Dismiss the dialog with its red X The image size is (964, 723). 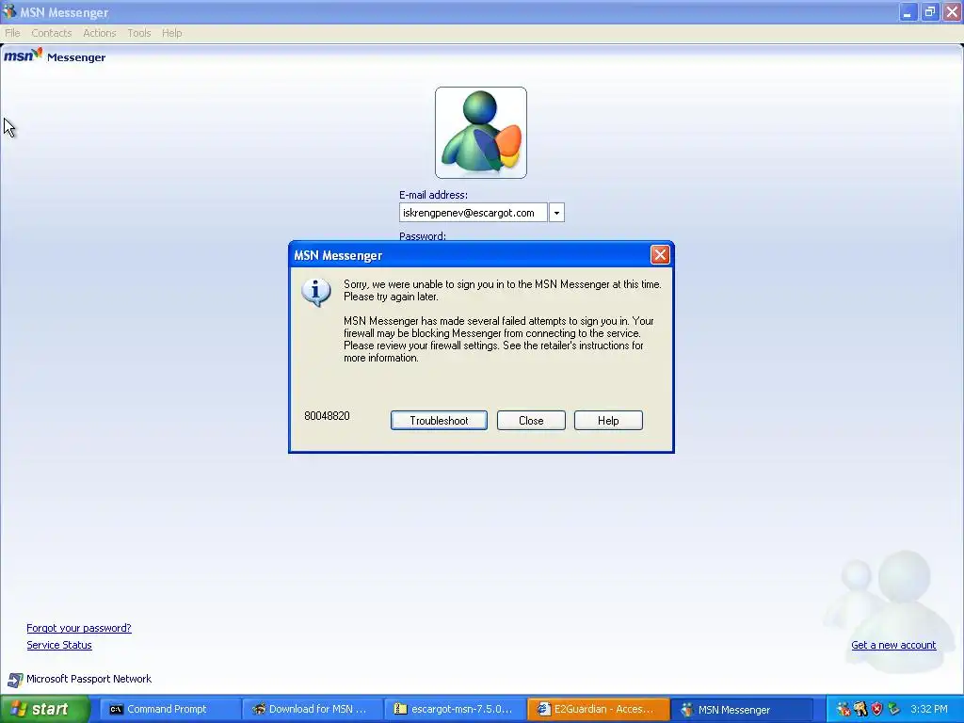[660, 254]
